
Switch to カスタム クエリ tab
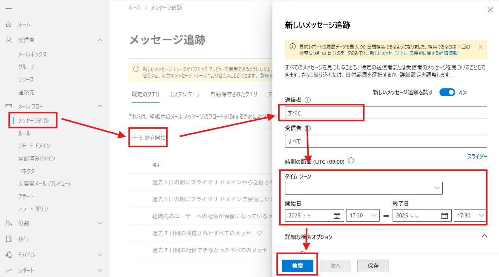tap(185, 94)
